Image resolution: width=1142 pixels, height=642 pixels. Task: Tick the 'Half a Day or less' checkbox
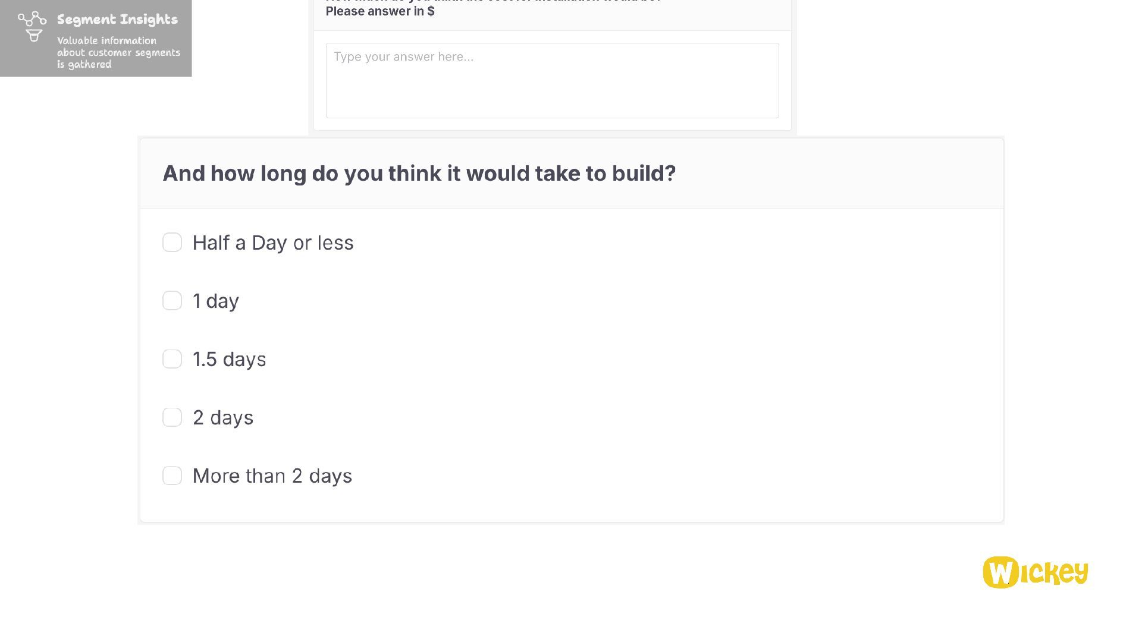pyautogui.click(x=172, y=243)
